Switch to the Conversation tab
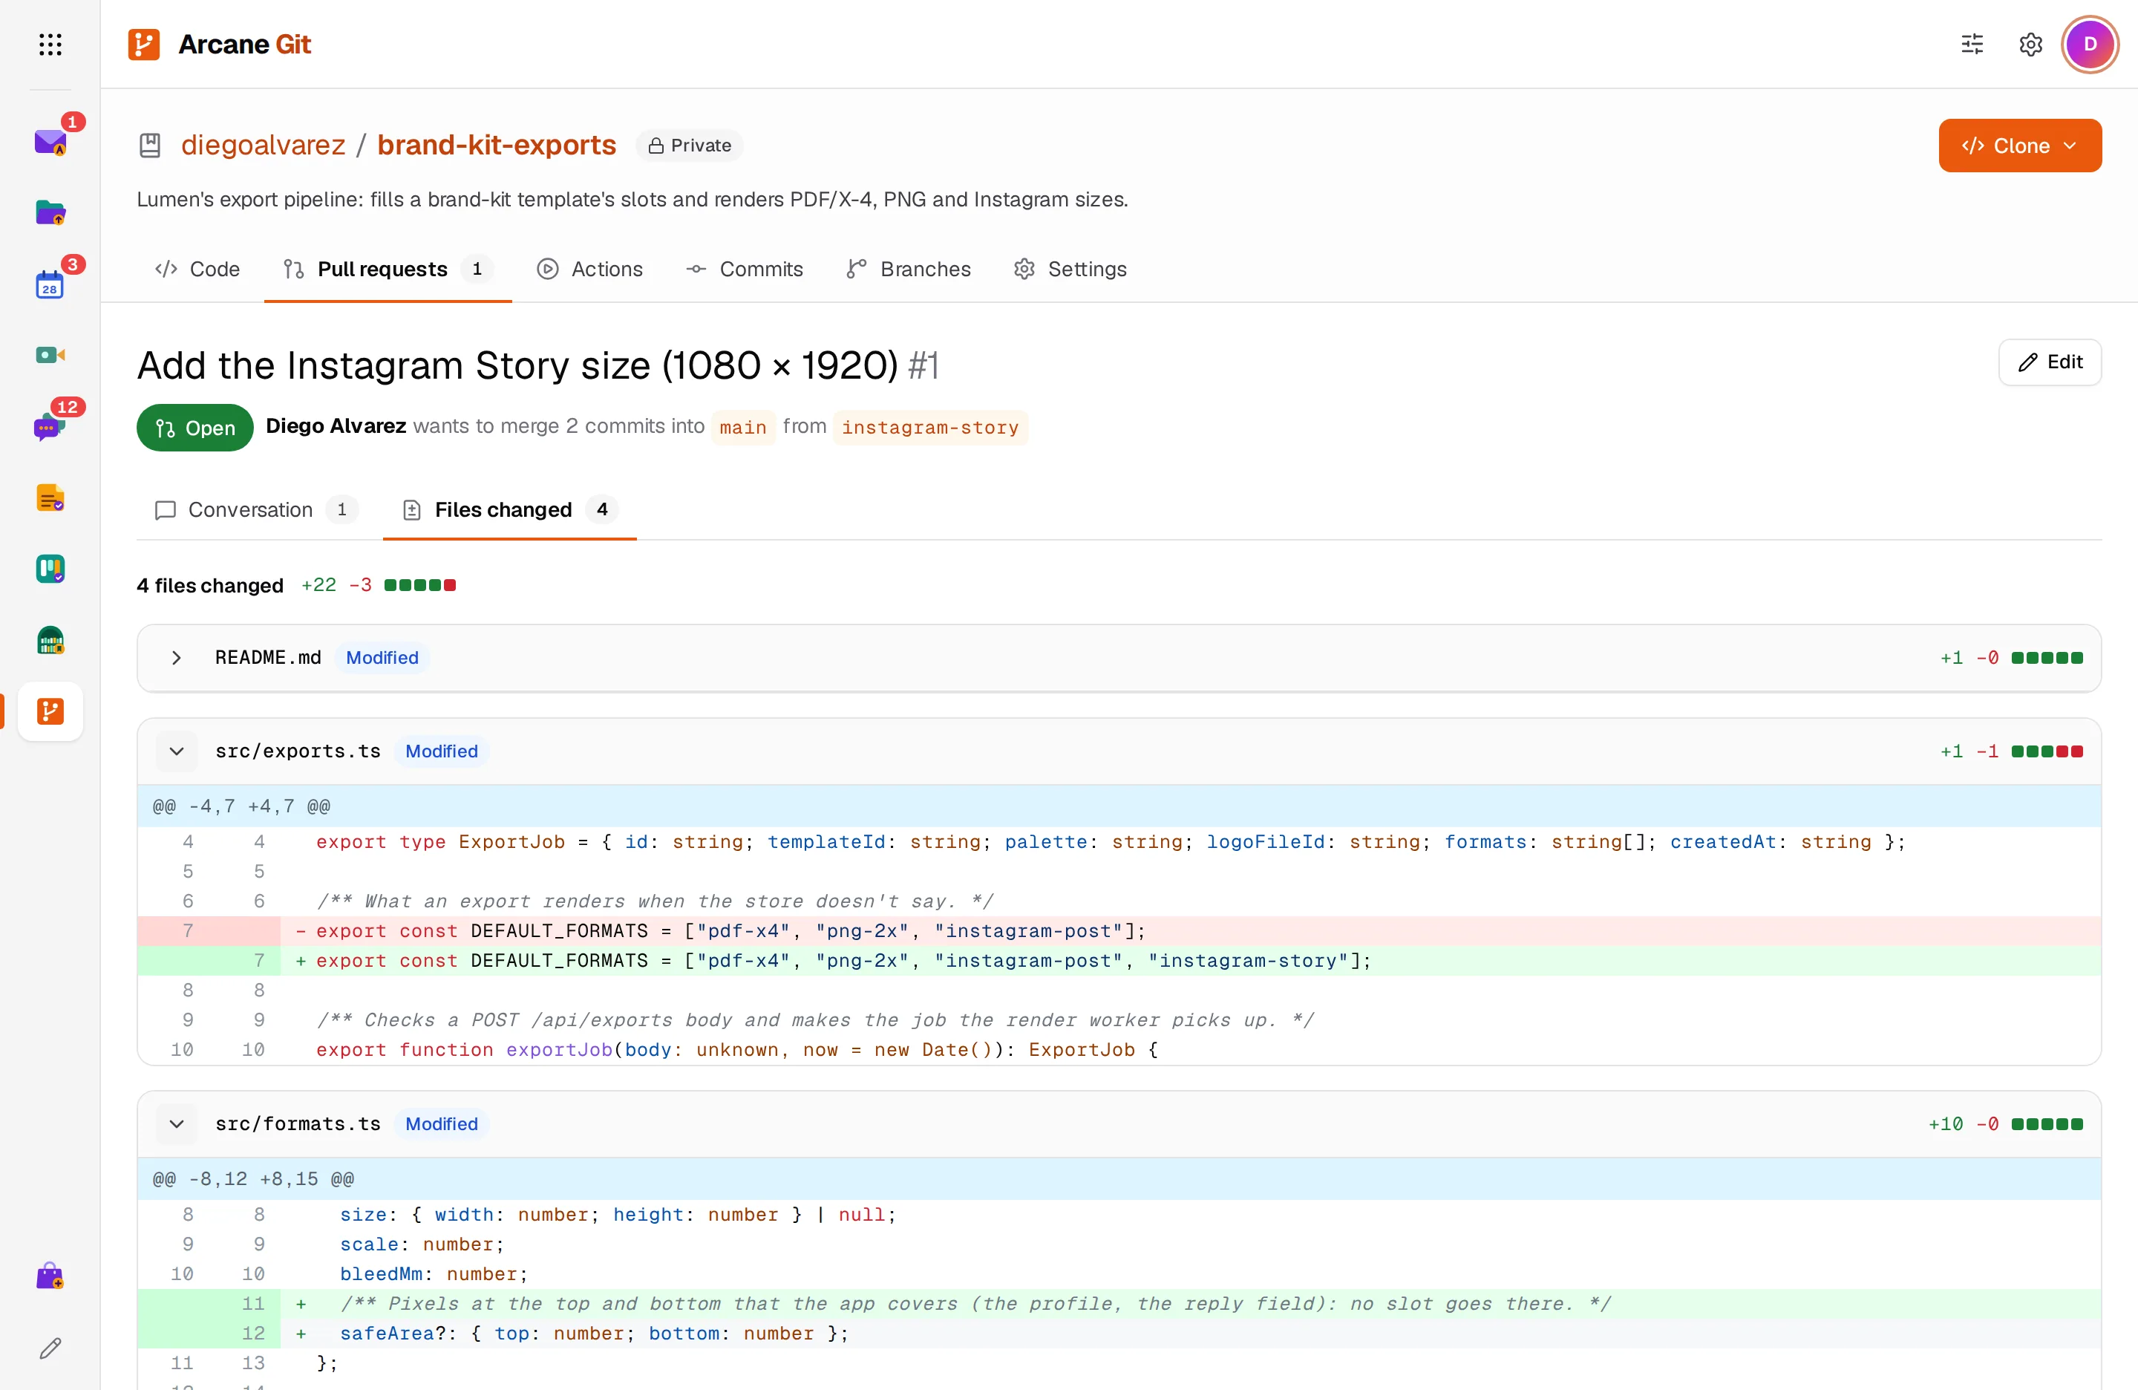The width and height of the screenshot is (2138, 1390). [256, 509]
